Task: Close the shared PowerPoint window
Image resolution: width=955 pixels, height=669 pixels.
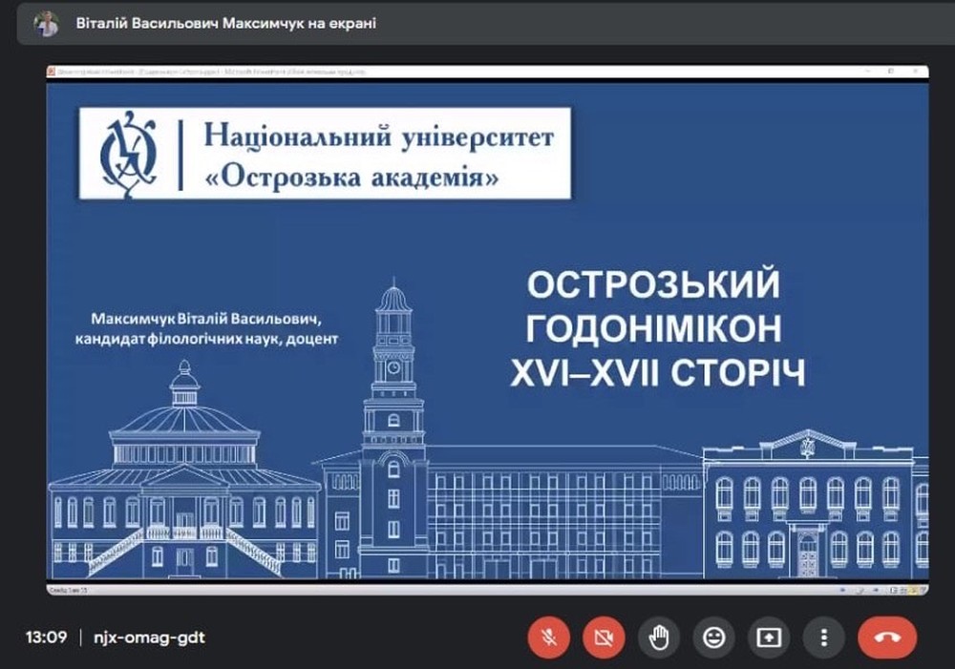Action: (x=916, y=72)
